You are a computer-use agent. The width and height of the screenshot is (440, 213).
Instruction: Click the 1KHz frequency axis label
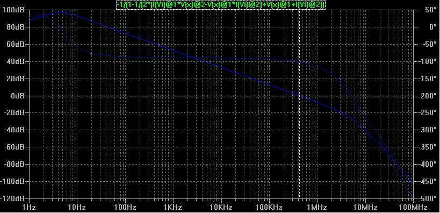(x=173, y=208)
